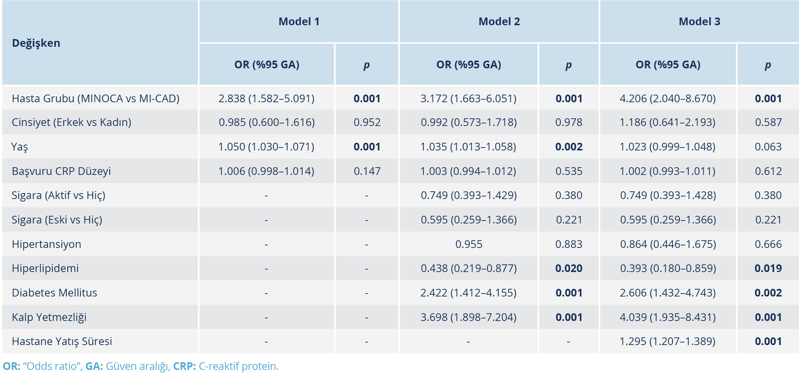Select the Kalp Yetmezliği row label
799x375 pixels.
49,317
